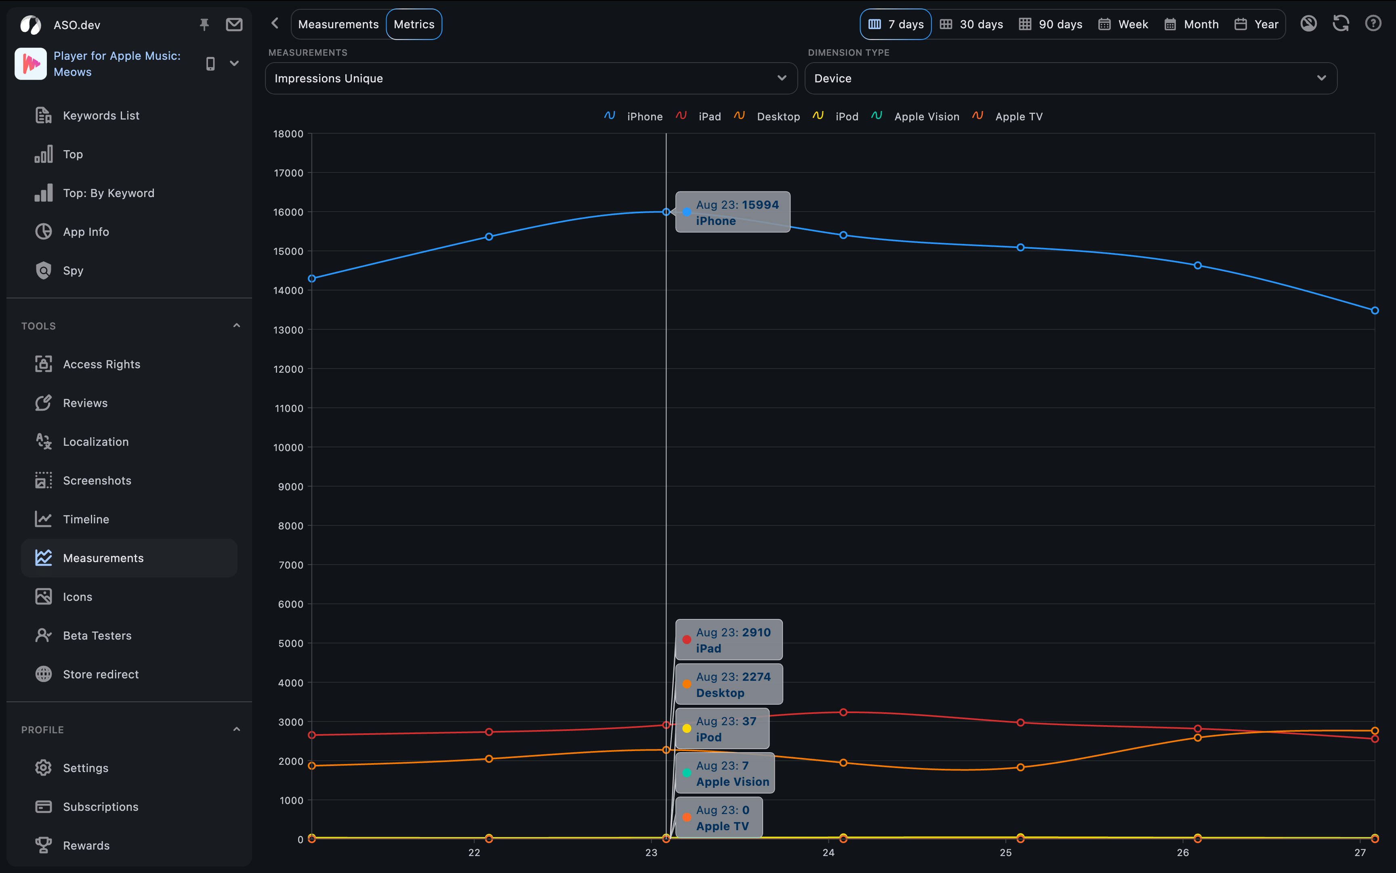
Task: Select the 7 days range
Action: (896, 24)
